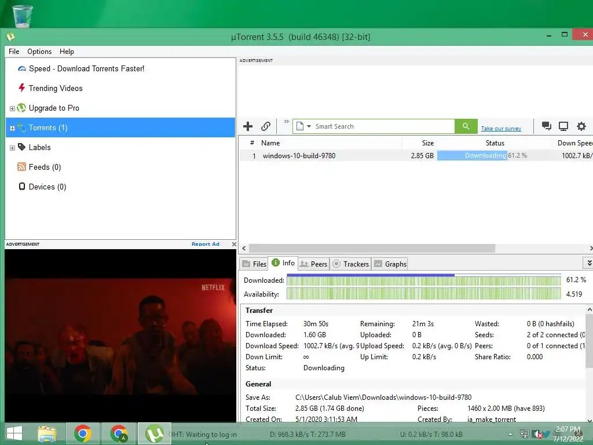Open the Recycle Bin desktop icon
The height and width of the screenshot is (445, 593).
pyautogui.click(x=23, y=16)
